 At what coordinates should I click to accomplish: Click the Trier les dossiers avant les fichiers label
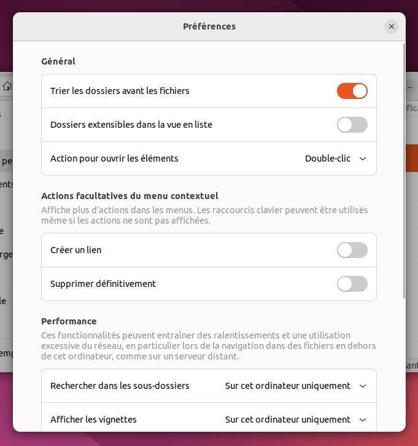(120, 91)
